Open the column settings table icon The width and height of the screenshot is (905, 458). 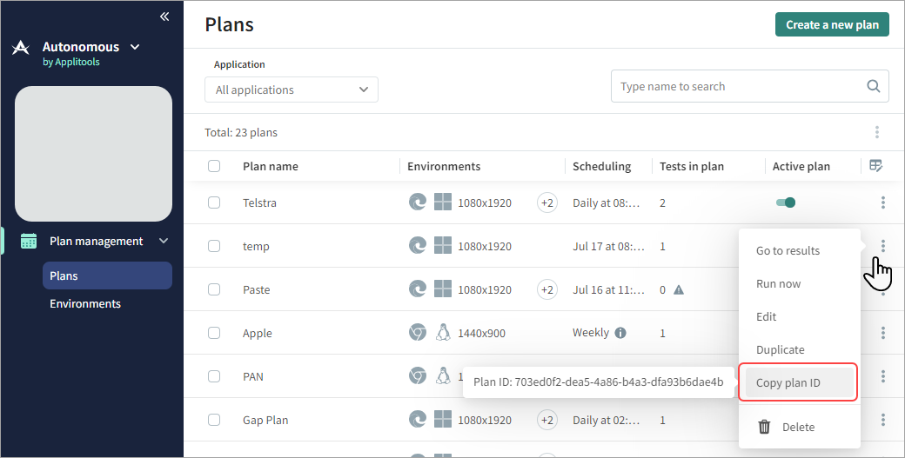click(876, 166)
